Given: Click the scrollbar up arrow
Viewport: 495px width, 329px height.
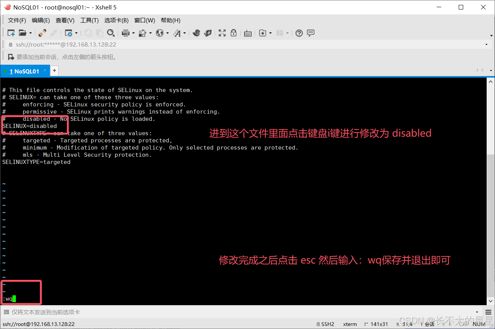Looking at the screenshot, I should pyautogui.click(x=490, y=81).
